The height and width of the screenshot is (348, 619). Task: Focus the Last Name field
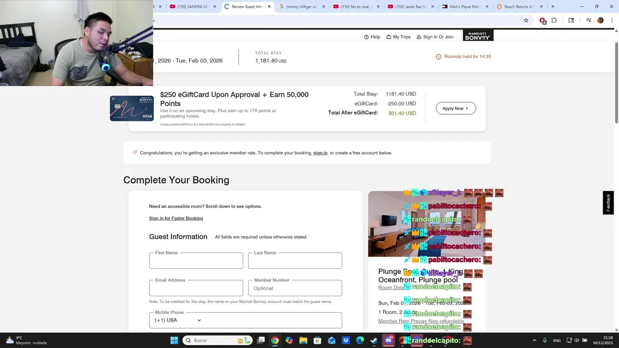point(295,261)
